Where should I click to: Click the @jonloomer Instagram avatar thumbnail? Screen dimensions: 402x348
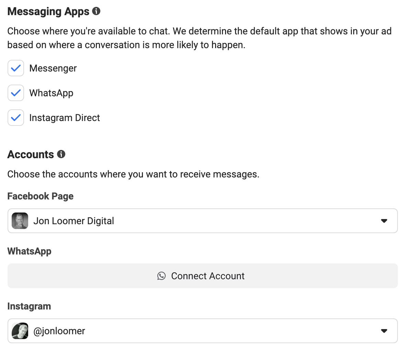tap(20, 331)
